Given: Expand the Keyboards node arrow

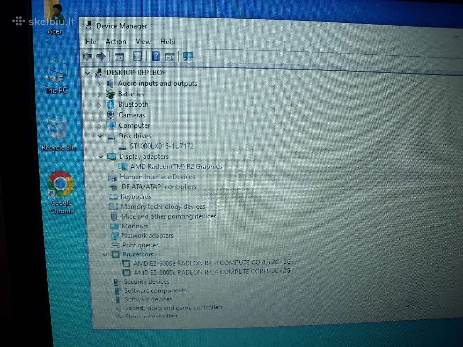Looking at the screenshot, I should [102, 197].
